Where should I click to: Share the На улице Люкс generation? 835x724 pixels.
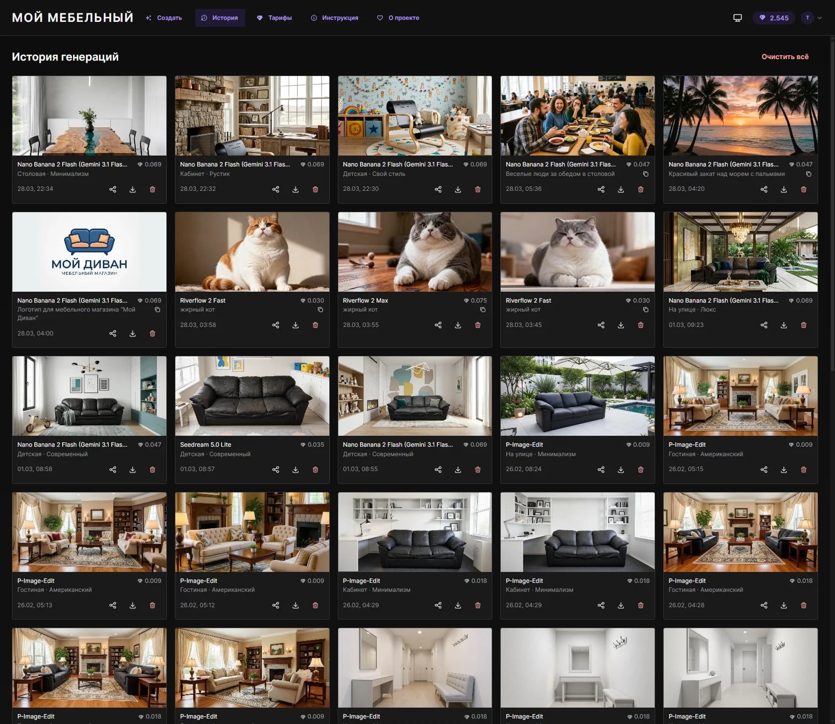click(764, 325)
